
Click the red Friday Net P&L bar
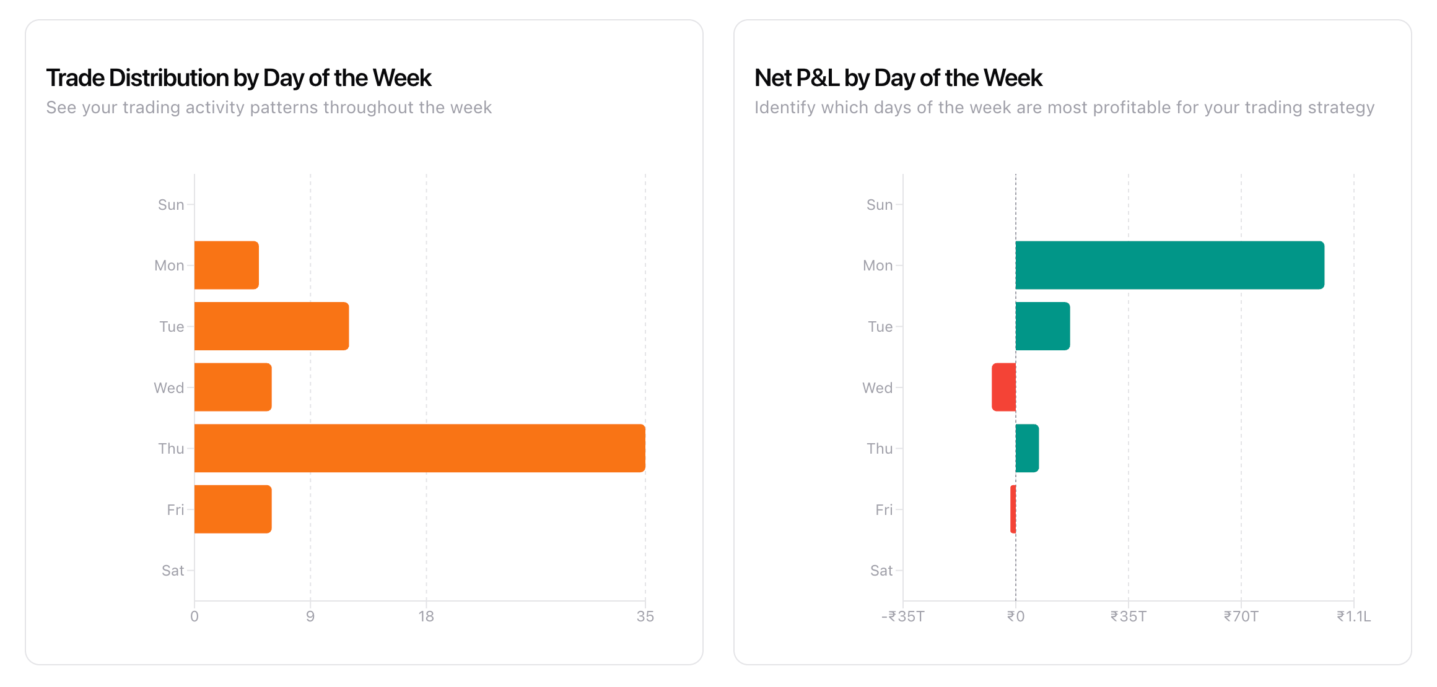click(1013, 509)
